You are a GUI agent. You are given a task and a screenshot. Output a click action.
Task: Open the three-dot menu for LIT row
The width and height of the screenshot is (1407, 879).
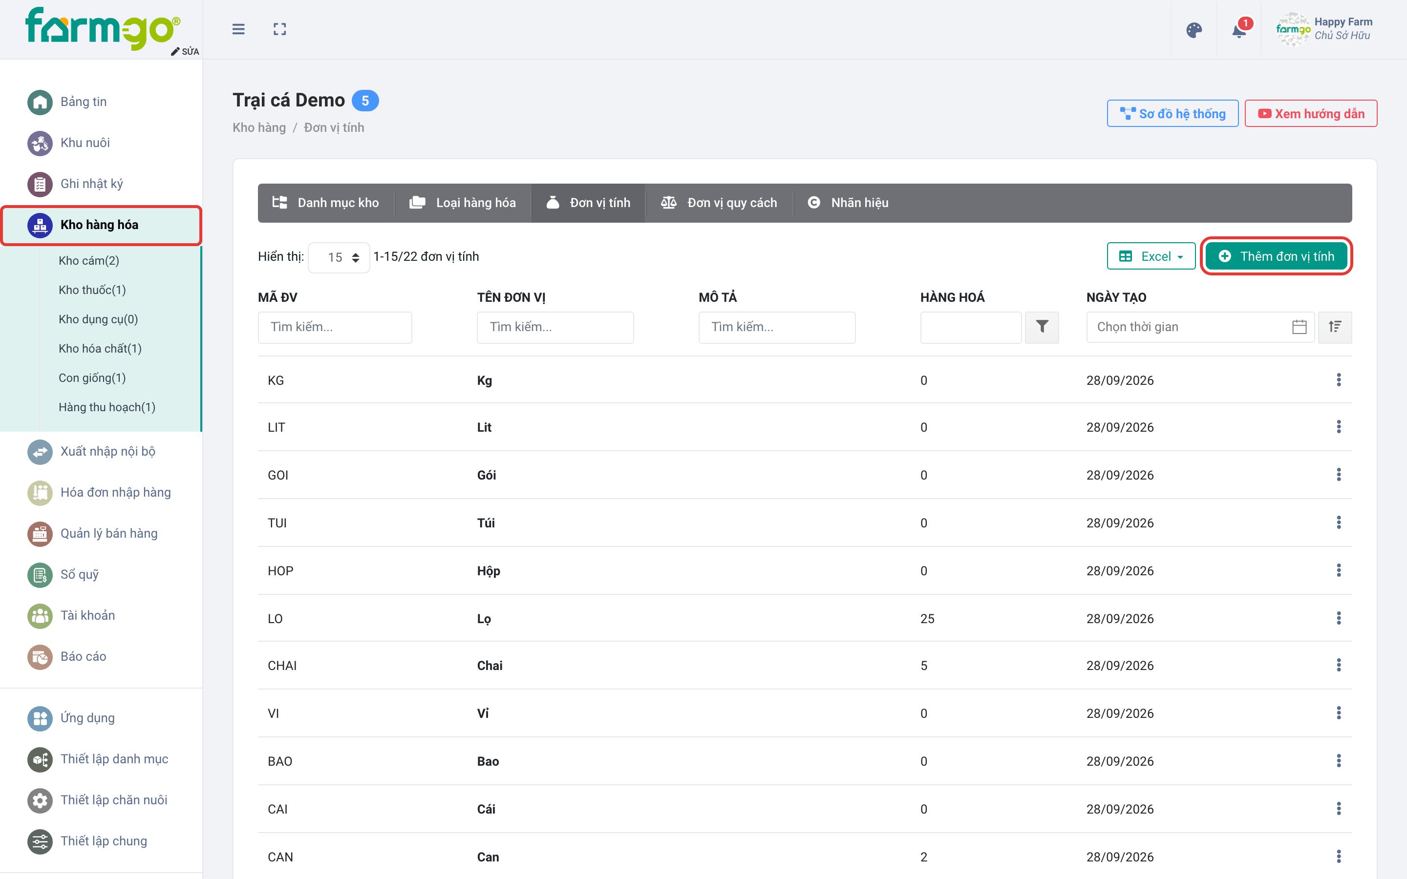(1339, 427)
